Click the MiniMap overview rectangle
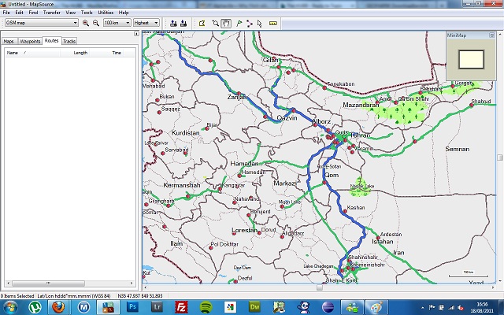 (x=471, y=59)
